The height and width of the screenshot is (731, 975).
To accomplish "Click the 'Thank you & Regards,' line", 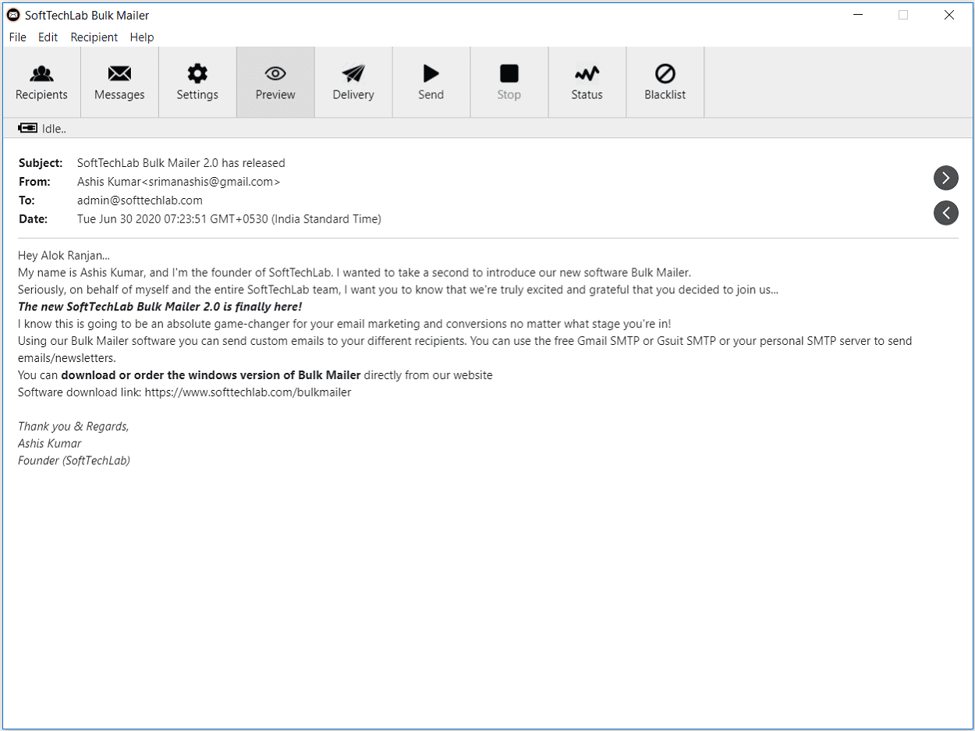I will [x=73, y=427].
